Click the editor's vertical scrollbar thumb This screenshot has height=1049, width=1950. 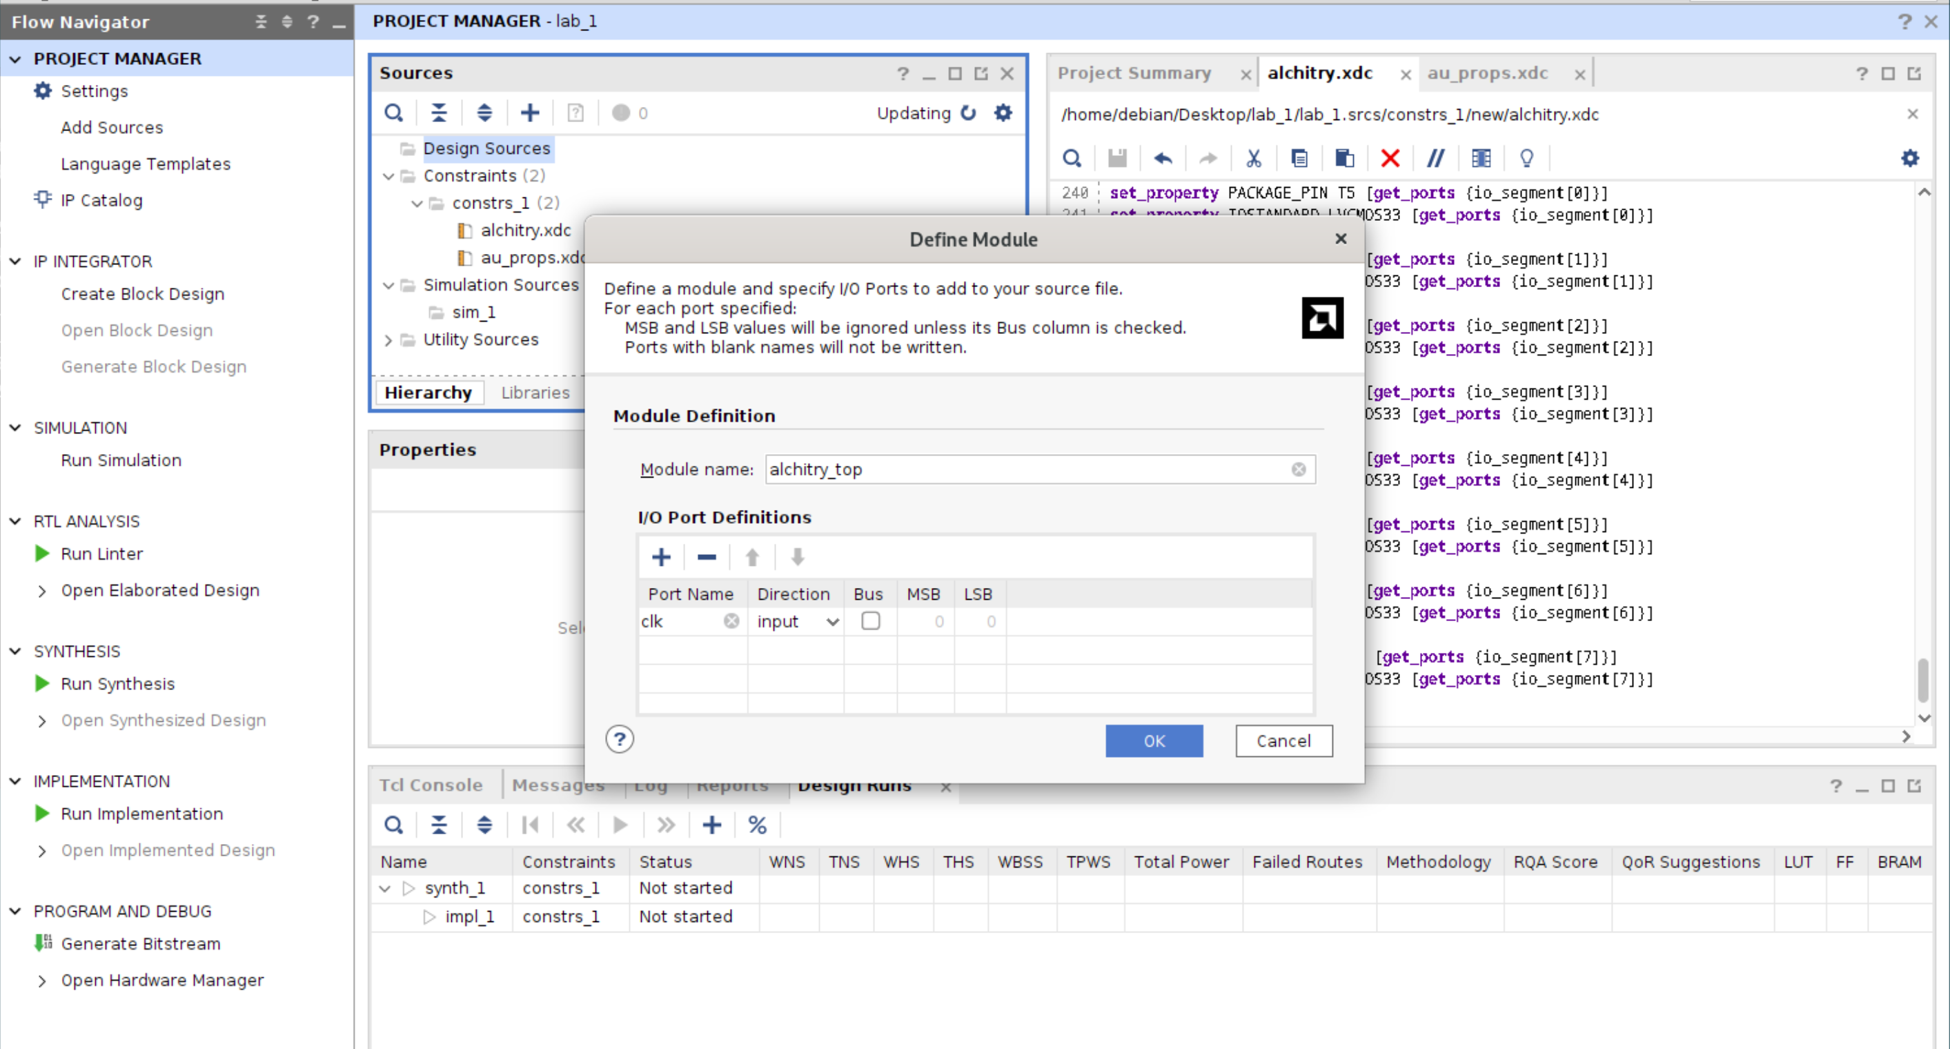(x=1923, y=679)
